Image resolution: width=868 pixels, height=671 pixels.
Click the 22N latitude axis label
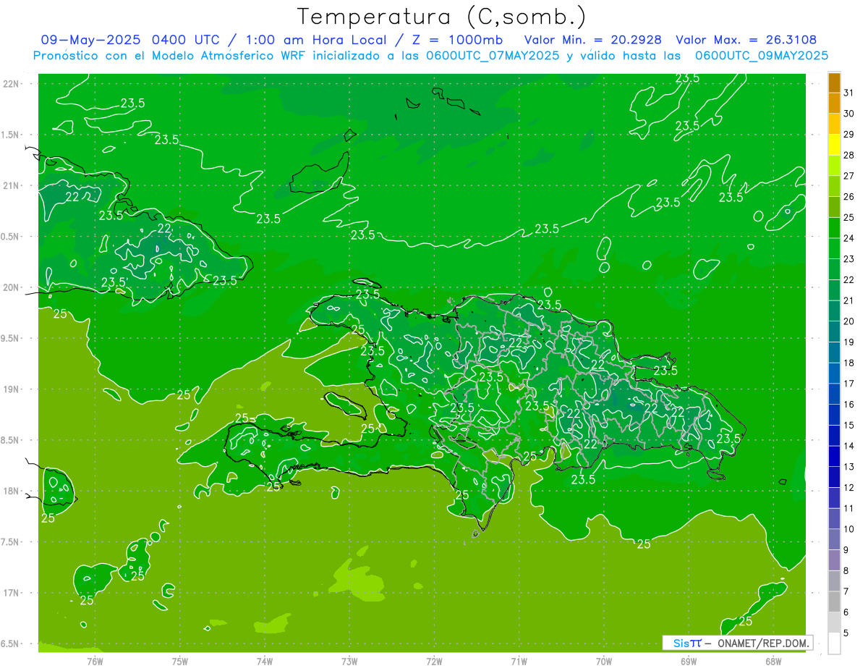12,84
